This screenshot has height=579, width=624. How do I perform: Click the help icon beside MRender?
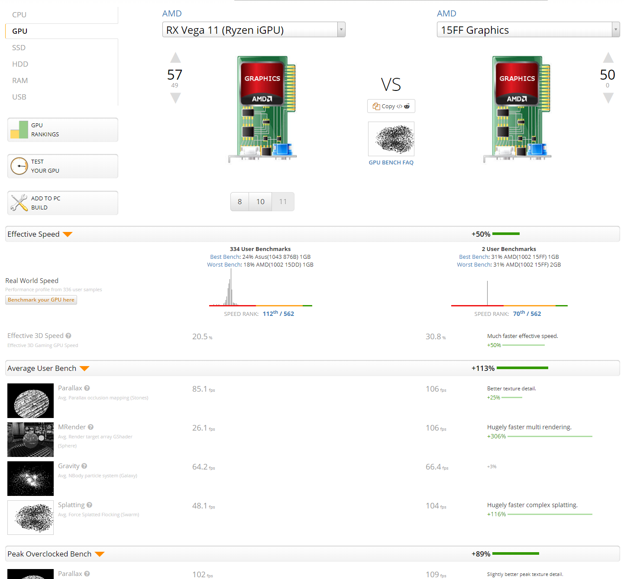(91, 427)
